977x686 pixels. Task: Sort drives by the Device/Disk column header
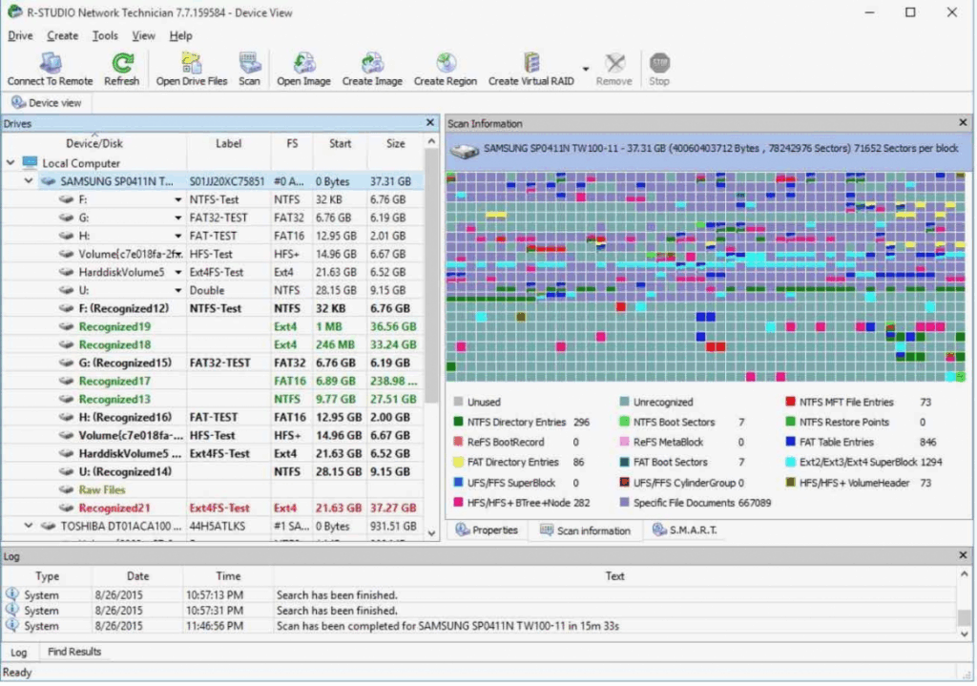point(94,144)
